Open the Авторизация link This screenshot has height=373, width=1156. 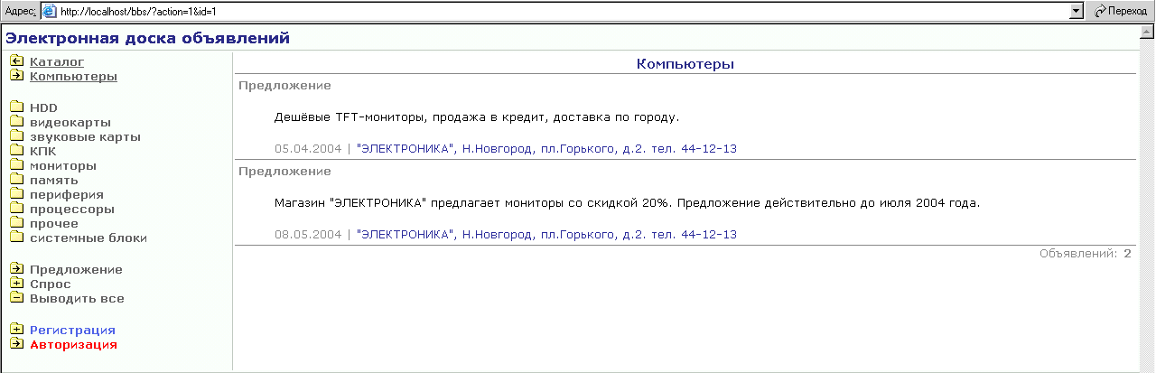(73, 345)
